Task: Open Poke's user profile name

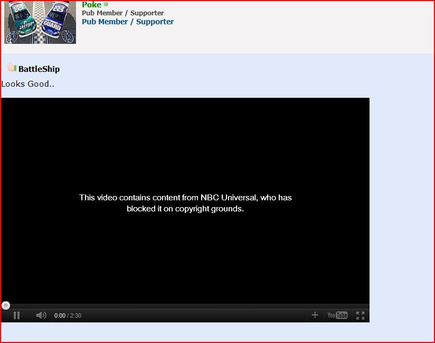Action: click(x=91, y=4)
